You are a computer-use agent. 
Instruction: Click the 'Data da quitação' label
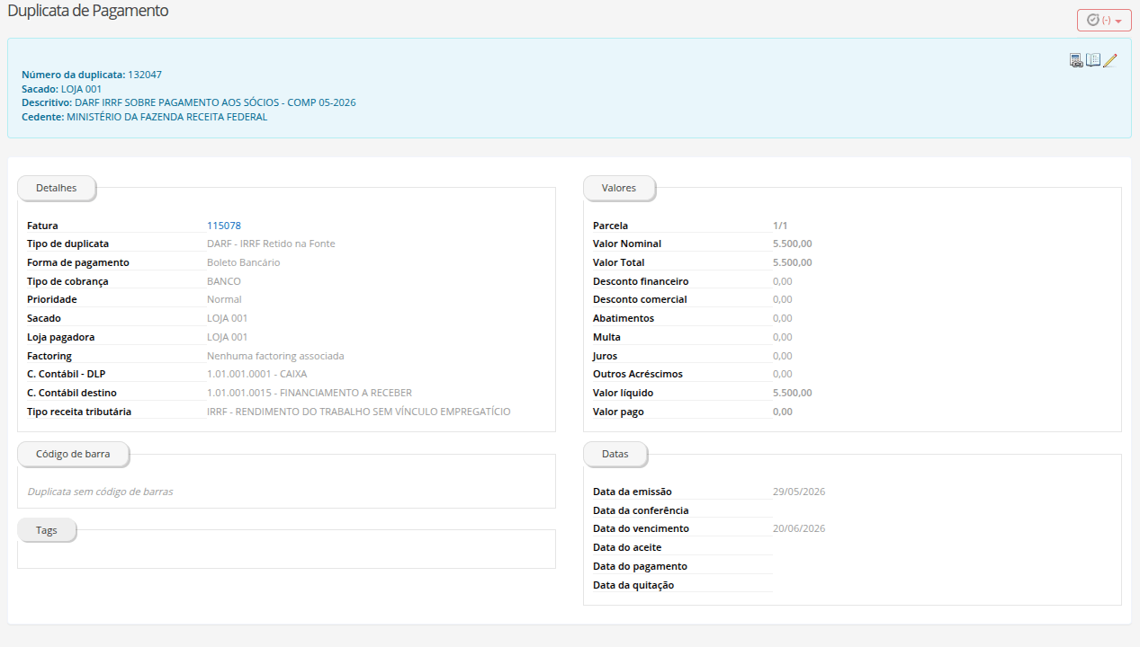(x=633, y=585)
